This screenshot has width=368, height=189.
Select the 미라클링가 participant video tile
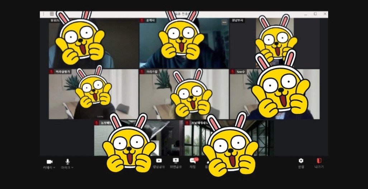coord(93,94)
